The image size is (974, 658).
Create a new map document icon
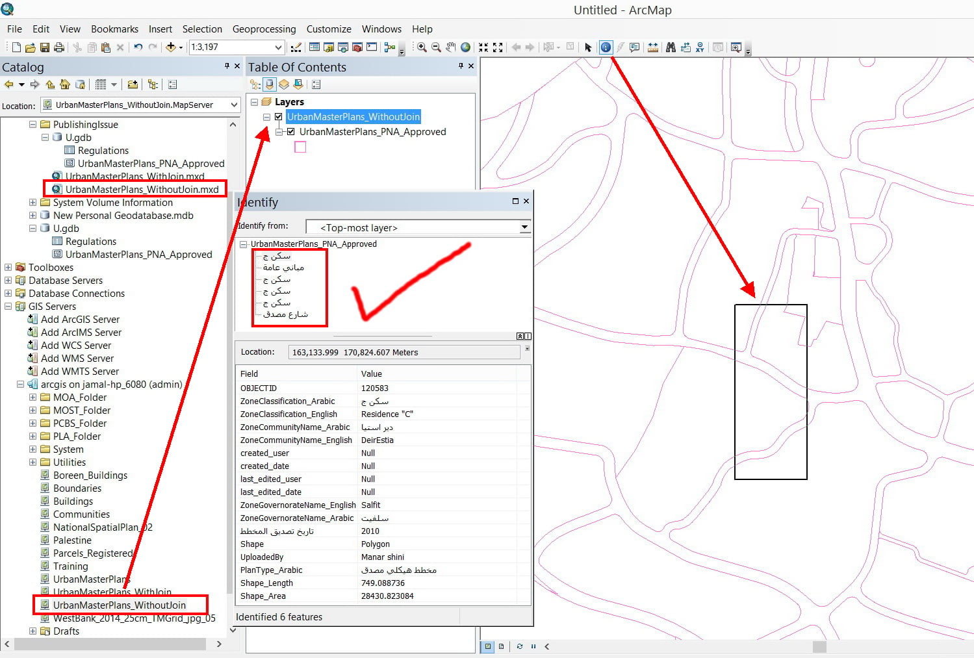tap(16, 47)
